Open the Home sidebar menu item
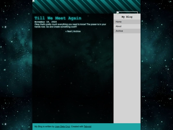The height and width of the screenshot is (130, 173). coord(127,22)
